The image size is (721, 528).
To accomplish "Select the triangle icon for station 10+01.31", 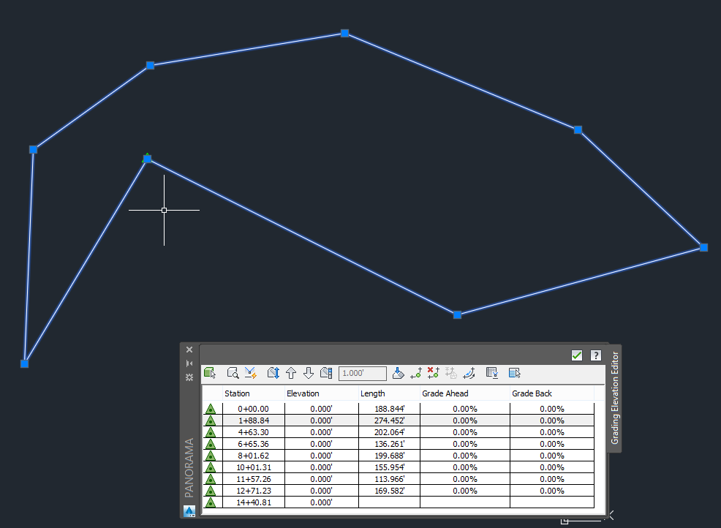I will click(x=211, y=467).
